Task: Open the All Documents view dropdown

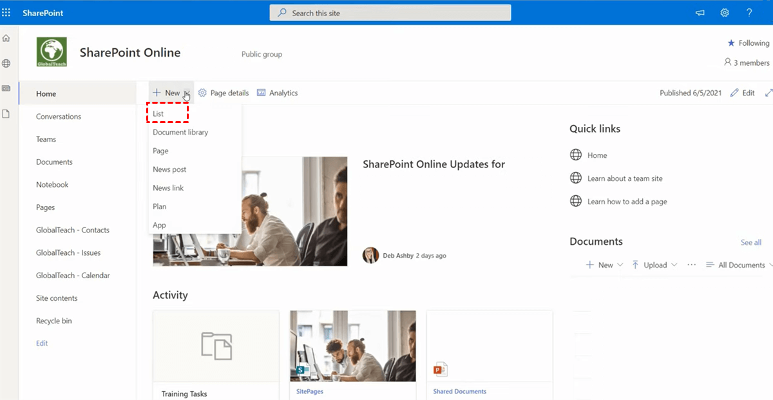Action: [739, 265]
